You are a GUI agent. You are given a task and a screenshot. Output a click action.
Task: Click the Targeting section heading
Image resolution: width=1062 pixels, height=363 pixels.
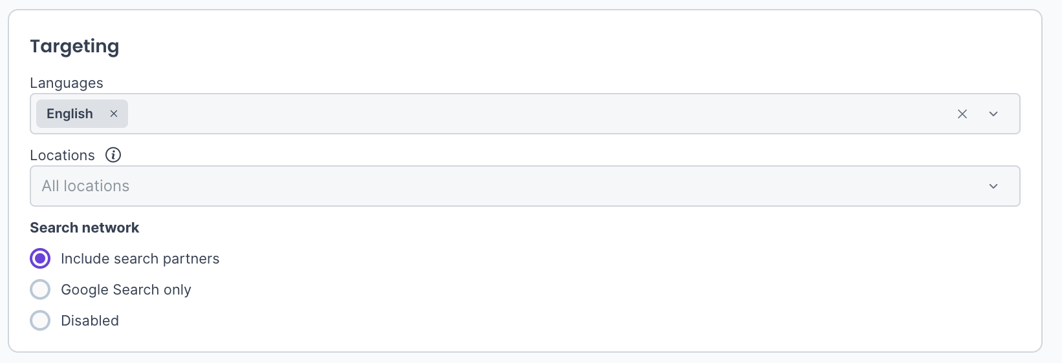tap(74, 47)
